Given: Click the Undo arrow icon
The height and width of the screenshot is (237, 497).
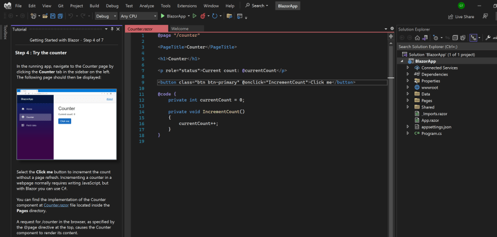Looking at the screenshot, I should 71,16.
